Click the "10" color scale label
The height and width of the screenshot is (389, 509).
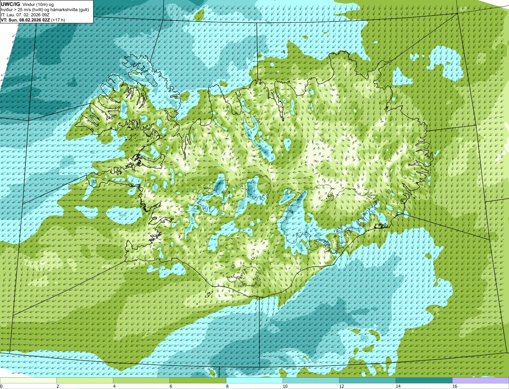coord(285,386)
